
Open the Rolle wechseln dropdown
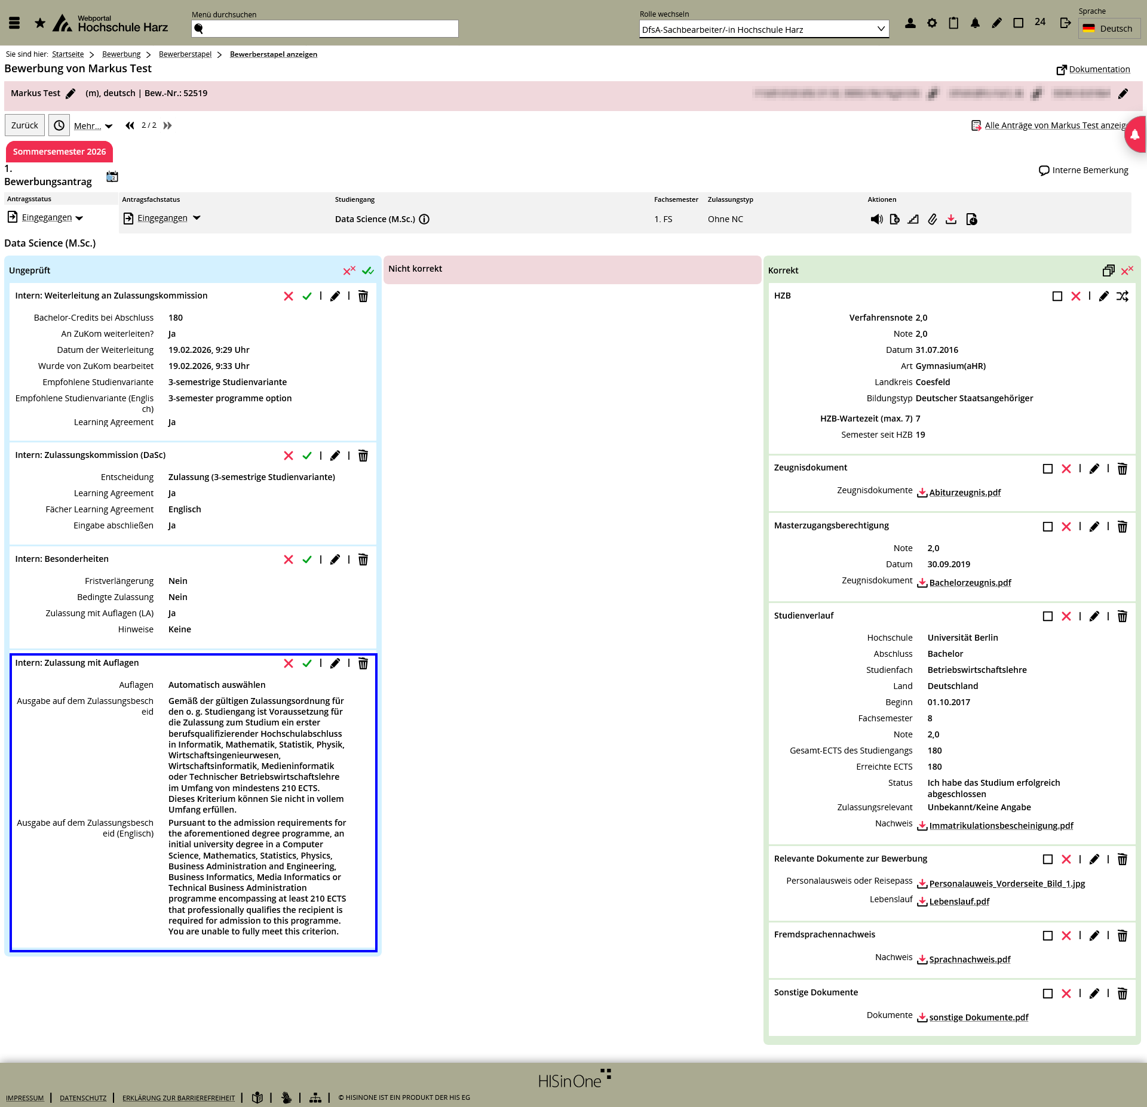[x=763, y=29]
